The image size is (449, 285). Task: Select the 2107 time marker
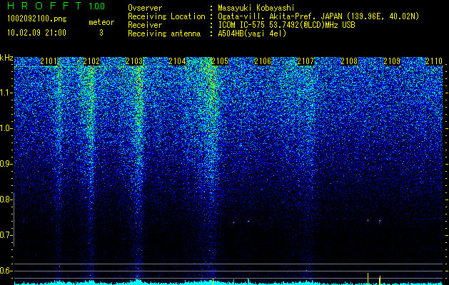[306, 61]
